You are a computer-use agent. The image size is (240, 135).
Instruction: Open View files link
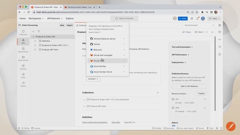[x=116, y=122]
